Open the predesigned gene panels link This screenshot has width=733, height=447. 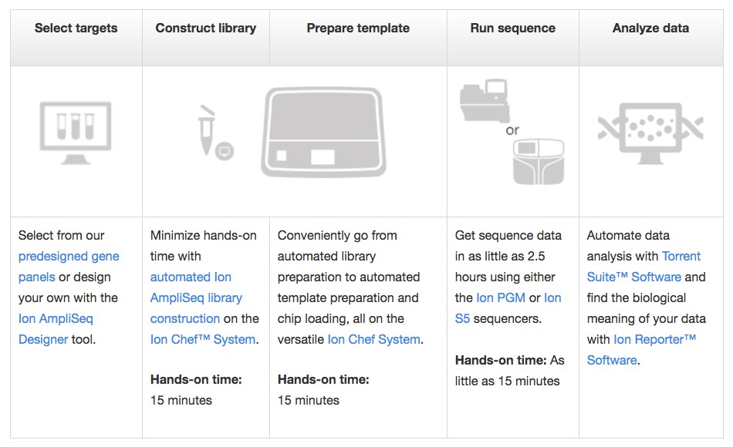click(69, 256)
